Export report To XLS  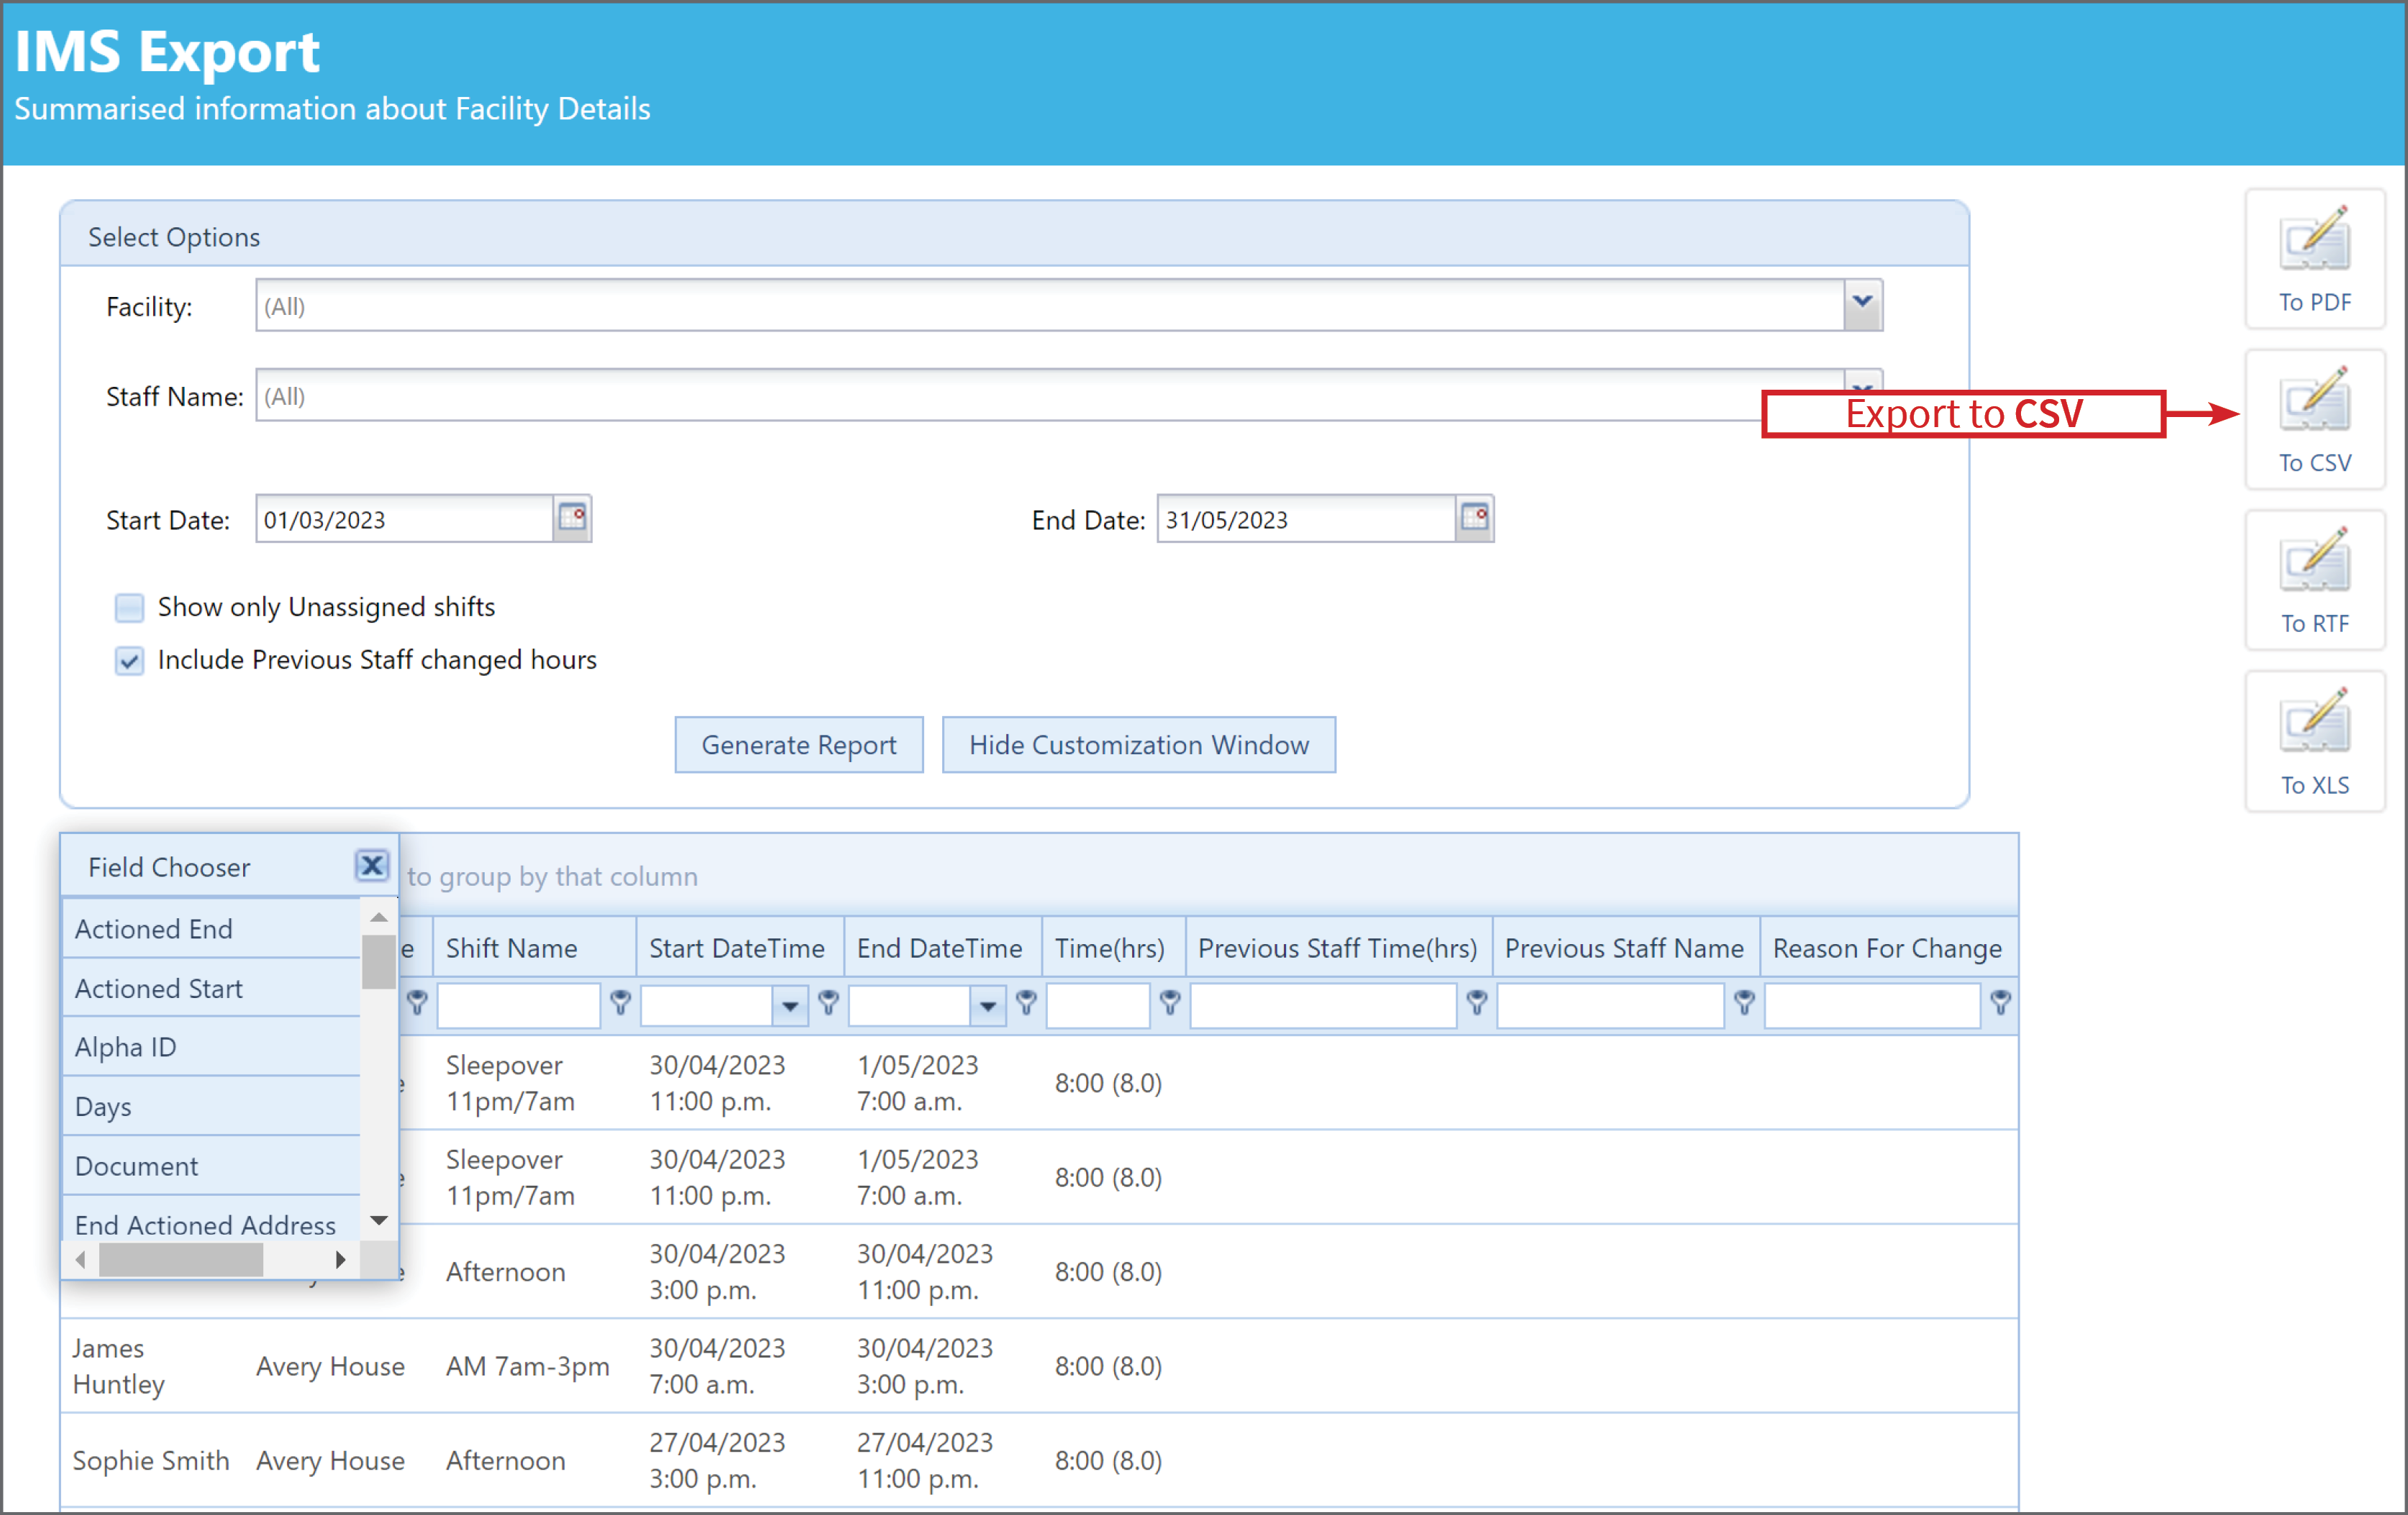click(2314, 741)
